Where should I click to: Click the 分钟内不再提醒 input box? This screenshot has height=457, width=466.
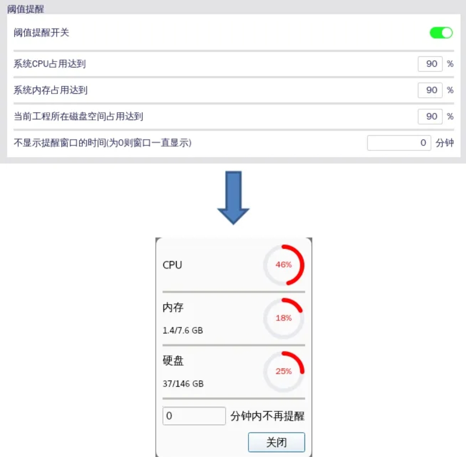(x=194, y=416)
